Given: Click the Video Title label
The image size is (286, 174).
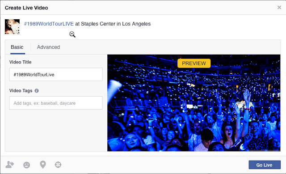Looking at the screenshot, I should click(x=21, y=62).
